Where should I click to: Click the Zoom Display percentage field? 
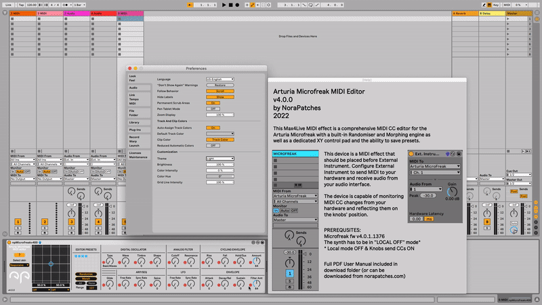pyautogui.click(x=220, y=115)
